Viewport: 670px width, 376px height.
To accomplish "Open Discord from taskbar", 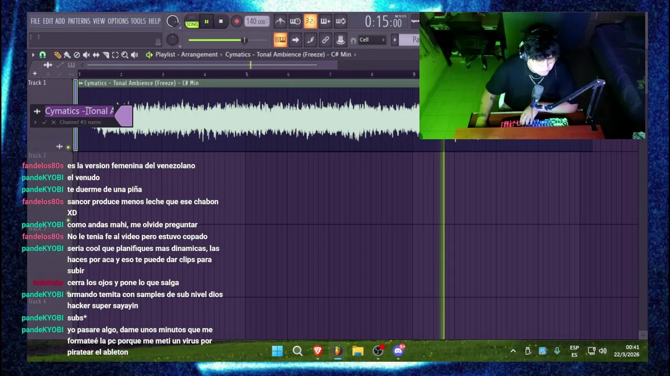I will [x=398, y=350].
